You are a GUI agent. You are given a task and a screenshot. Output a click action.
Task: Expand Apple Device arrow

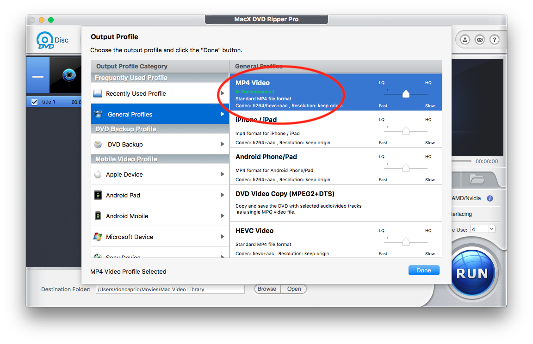pos(222,174)
